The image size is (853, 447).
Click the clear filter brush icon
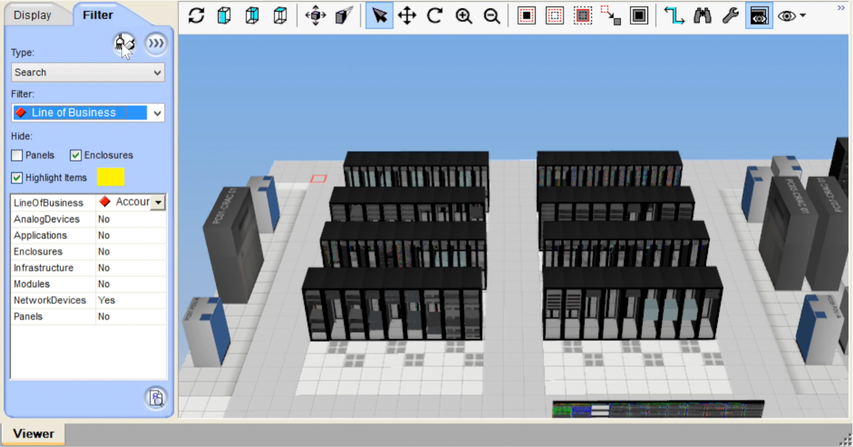click(124, 43)
